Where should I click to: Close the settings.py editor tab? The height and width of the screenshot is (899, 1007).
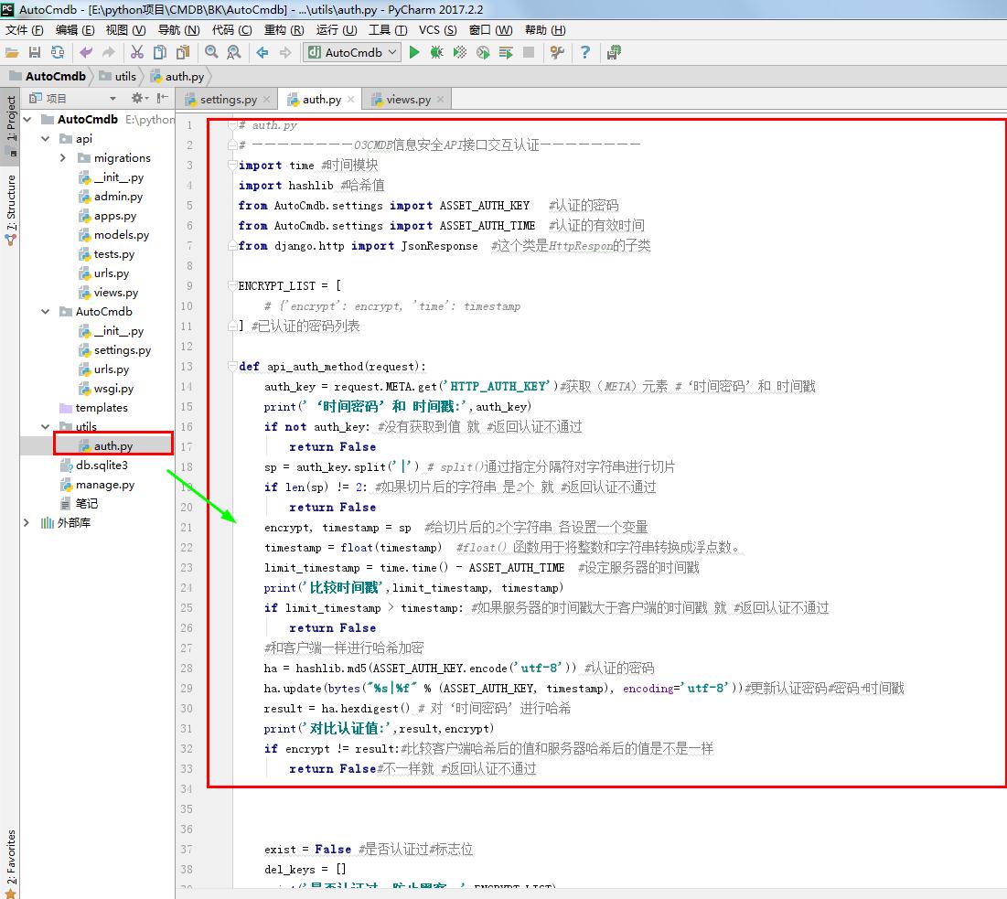[x=266, y=100]
